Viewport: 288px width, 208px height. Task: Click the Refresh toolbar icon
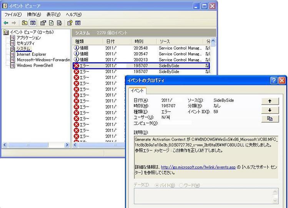(52, 23)
